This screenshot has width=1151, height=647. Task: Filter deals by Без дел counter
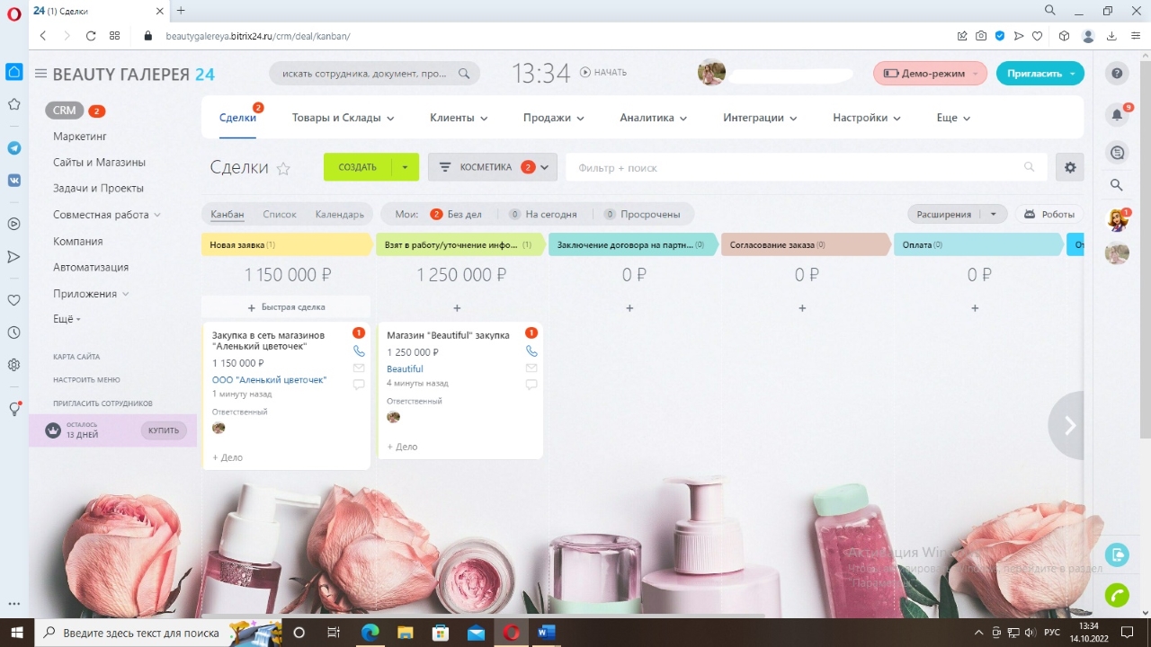(x=456, y=215)
